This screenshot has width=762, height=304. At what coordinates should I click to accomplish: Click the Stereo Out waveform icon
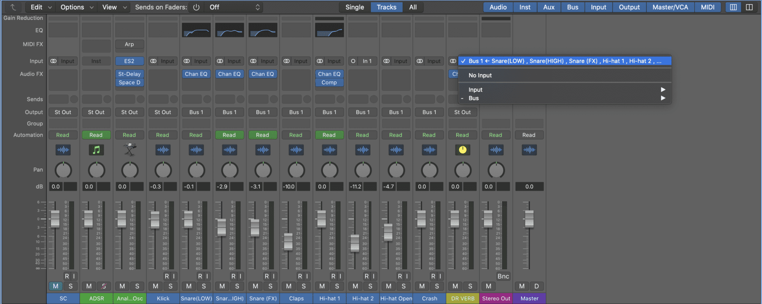[x=496, y=150]
